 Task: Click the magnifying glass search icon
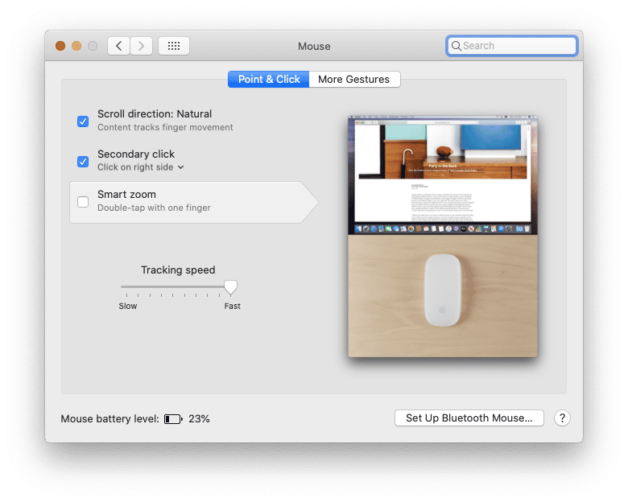(457, 46)
